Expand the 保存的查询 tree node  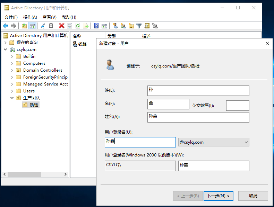point(6,43)
